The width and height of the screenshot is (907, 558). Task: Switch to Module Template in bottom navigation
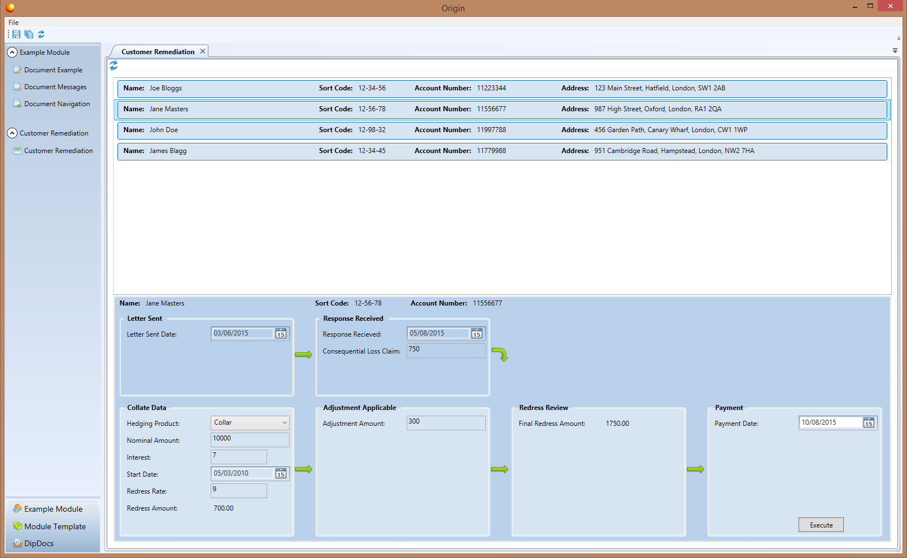click(x=55, y=526)
